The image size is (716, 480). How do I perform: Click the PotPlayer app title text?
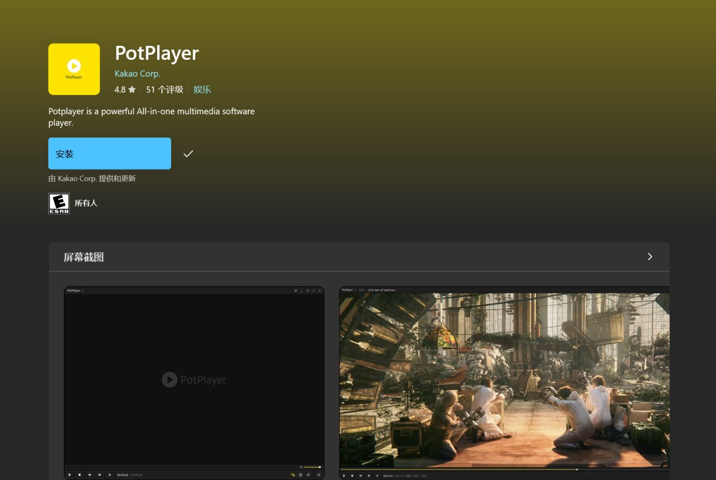[157, 53]
